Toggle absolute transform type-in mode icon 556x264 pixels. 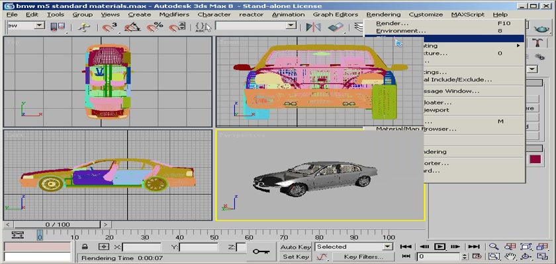(104, 247)
